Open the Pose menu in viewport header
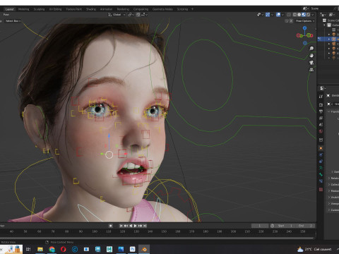The height and width of the screenshot is (254, 339). 6,15
